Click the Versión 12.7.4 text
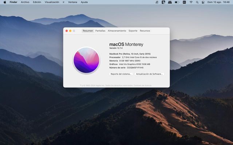This screenshot has height=145, width=233. coord(116,48)
